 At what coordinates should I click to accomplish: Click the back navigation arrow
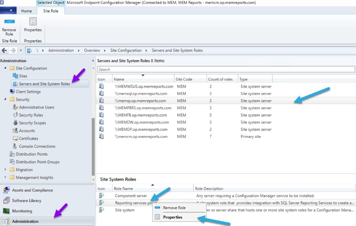click(x=4, y=50)
